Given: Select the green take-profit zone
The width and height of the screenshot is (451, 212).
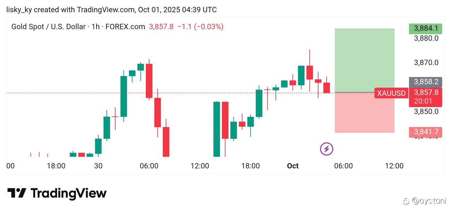Looking at the screenshot, I should pos(364,60).
